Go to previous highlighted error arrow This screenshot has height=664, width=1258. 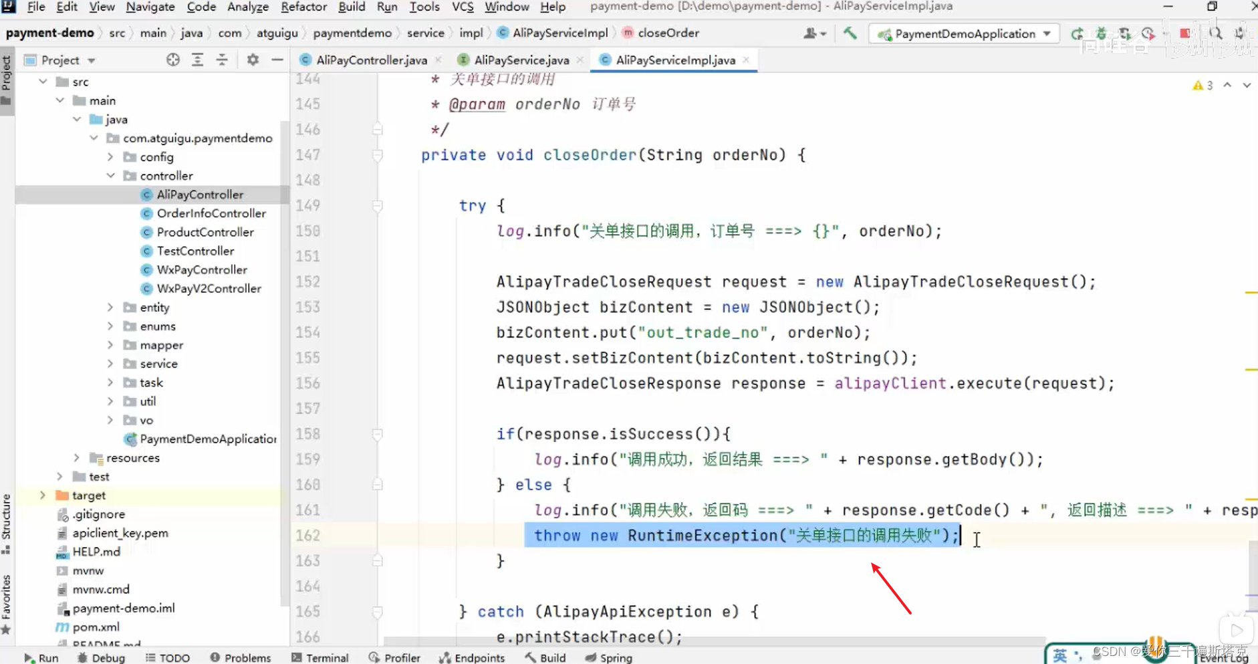1227,85
